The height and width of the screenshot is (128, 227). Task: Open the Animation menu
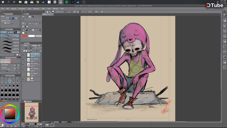tap(22, 9)
